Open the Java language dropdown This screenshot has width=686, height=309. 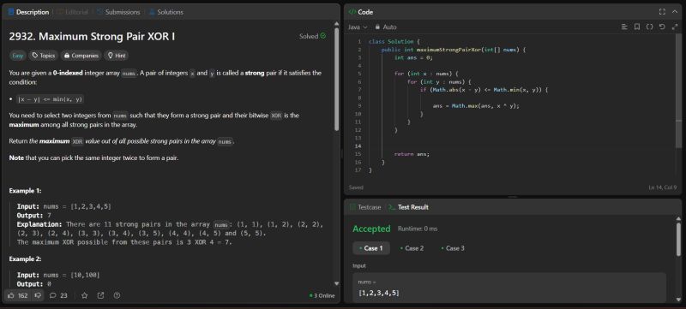358,27
